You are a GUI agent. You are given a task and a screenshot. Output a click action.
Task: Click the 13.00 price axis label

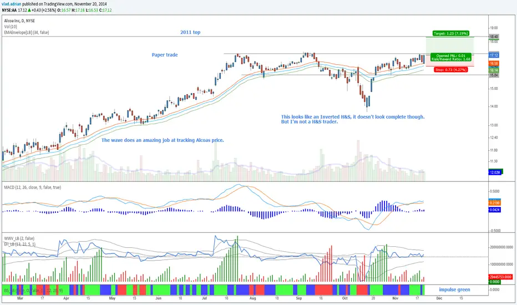click(x=494, y=125)
